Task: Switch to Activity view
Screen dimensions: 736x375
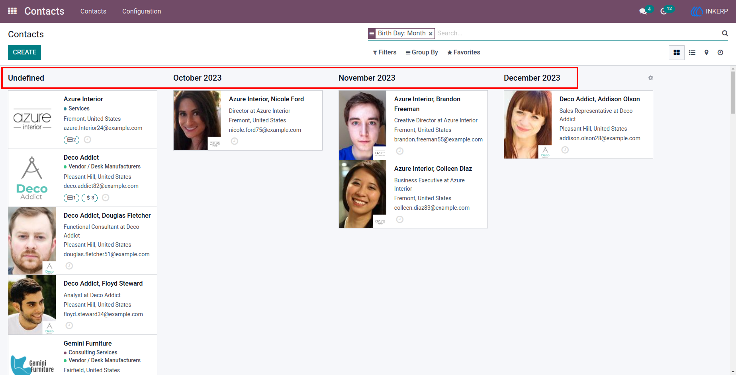Action: [720, 52]
